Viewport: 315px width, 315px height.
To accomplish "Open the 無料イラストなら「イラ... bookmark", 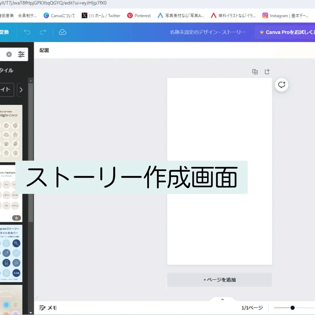I will [233, 15].
